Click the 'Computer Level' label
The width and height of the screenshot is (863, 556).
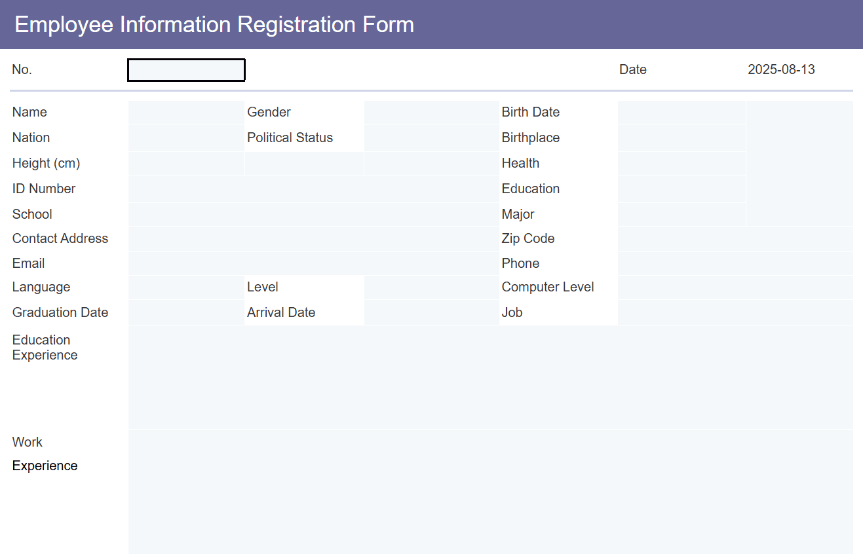(548, 287)
